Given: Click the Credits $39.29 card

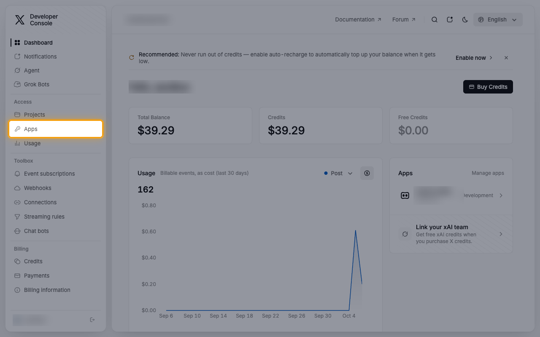Looking at the screenshot, I should click(x=321, y=126).
